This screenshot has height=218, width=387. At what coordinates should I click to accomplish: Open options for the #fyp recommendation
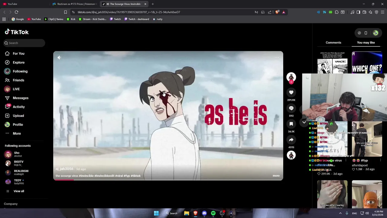(x=380, y=160)
